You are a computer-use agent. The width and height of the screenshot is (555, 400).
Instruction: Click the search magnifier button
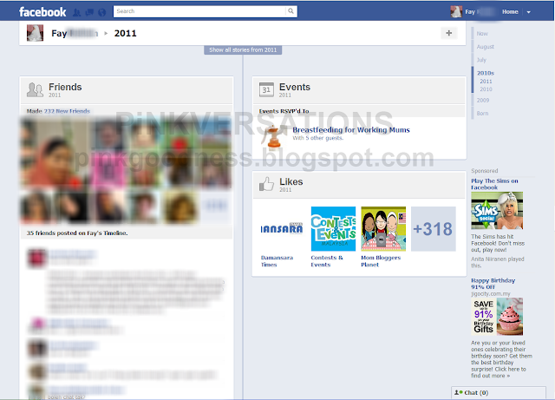[291, 11]
